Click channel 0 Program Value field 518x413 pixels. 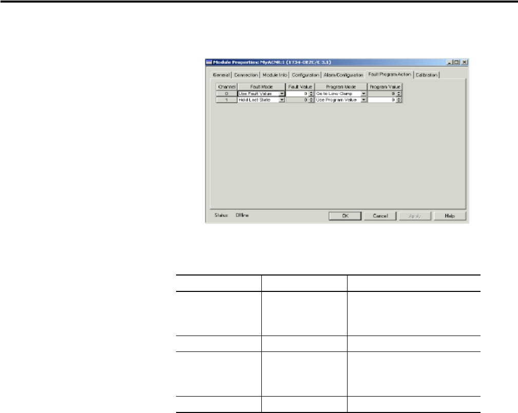click(382, 94)
